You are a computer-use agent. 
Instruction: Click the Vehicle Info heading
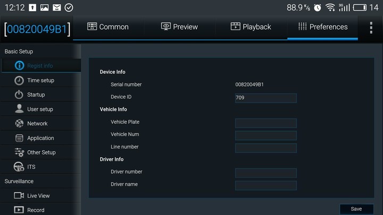click(113, 109)
